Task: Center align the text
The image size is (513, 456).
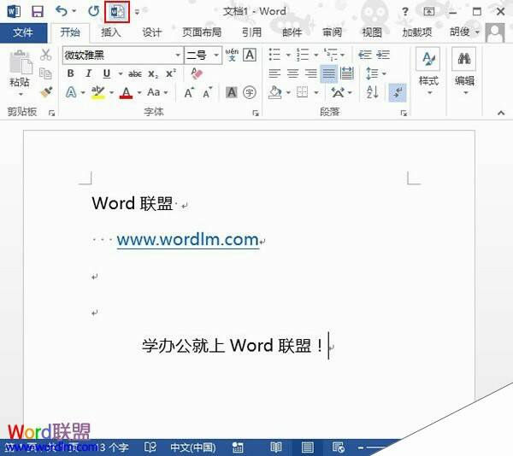Action: coord(292,73)
